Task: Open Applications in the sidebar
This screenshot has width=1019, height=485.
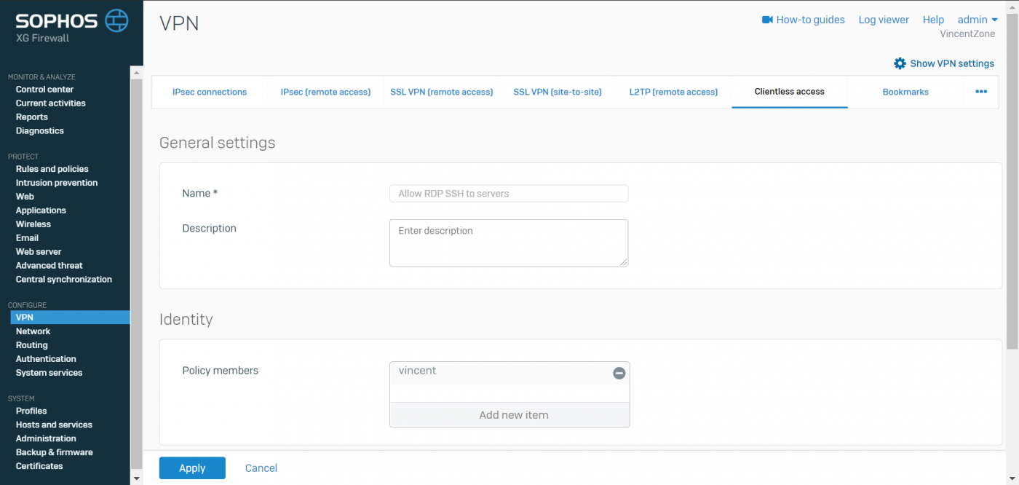Action: [x=41, y=210]
